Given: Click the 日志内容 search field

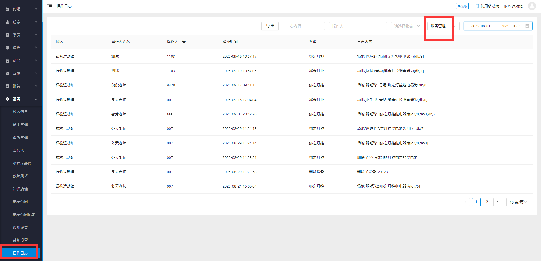Looking at the screenshot, I should 304,26.
